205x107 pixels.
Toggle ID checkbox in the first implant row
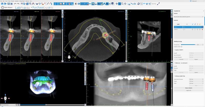[x=183, y=27]
